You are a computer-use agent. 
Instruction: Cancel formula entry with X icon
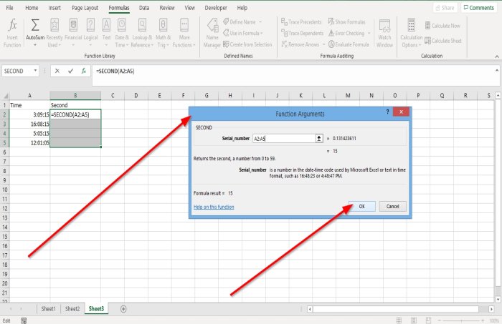57,71
